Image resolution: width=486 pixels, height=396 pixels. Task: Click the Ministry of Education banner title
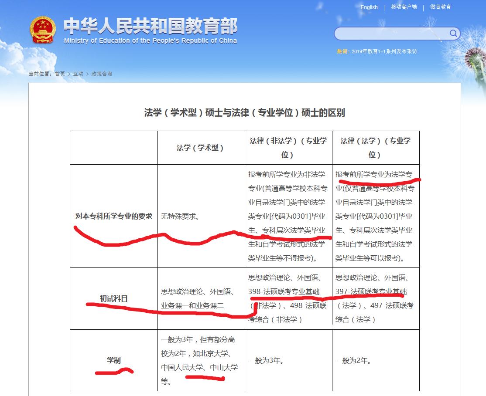[150, 27]
